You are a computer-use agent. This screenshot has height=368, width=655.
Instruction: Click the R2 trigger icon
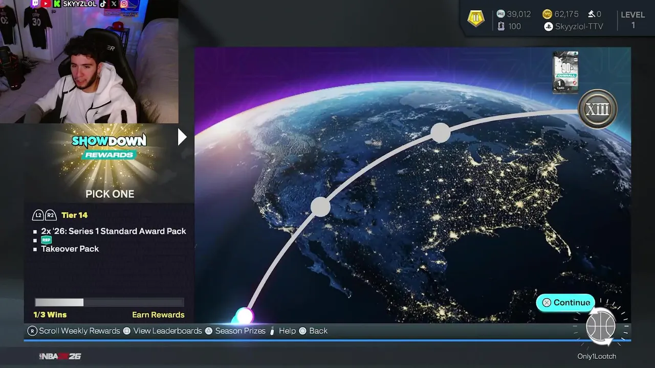50,215
